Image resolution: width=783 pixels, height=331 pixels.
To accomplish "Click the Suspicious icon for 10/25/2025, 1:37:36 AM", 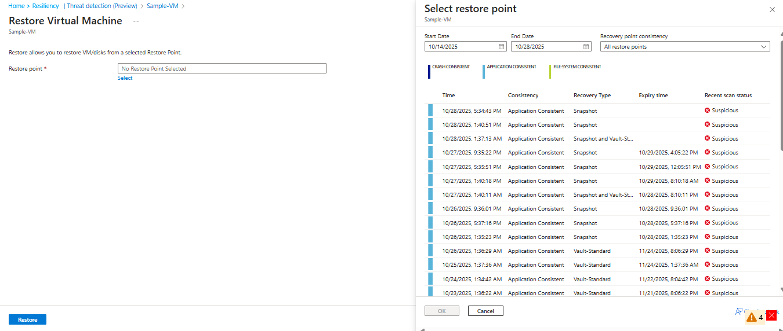I will coord(707,265).
